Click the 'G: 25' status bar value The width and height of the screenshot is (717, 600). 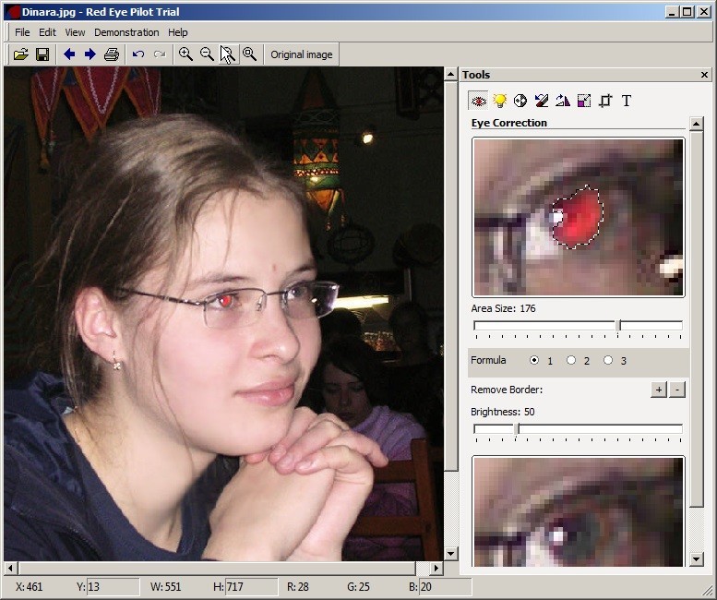coord(358,587)
